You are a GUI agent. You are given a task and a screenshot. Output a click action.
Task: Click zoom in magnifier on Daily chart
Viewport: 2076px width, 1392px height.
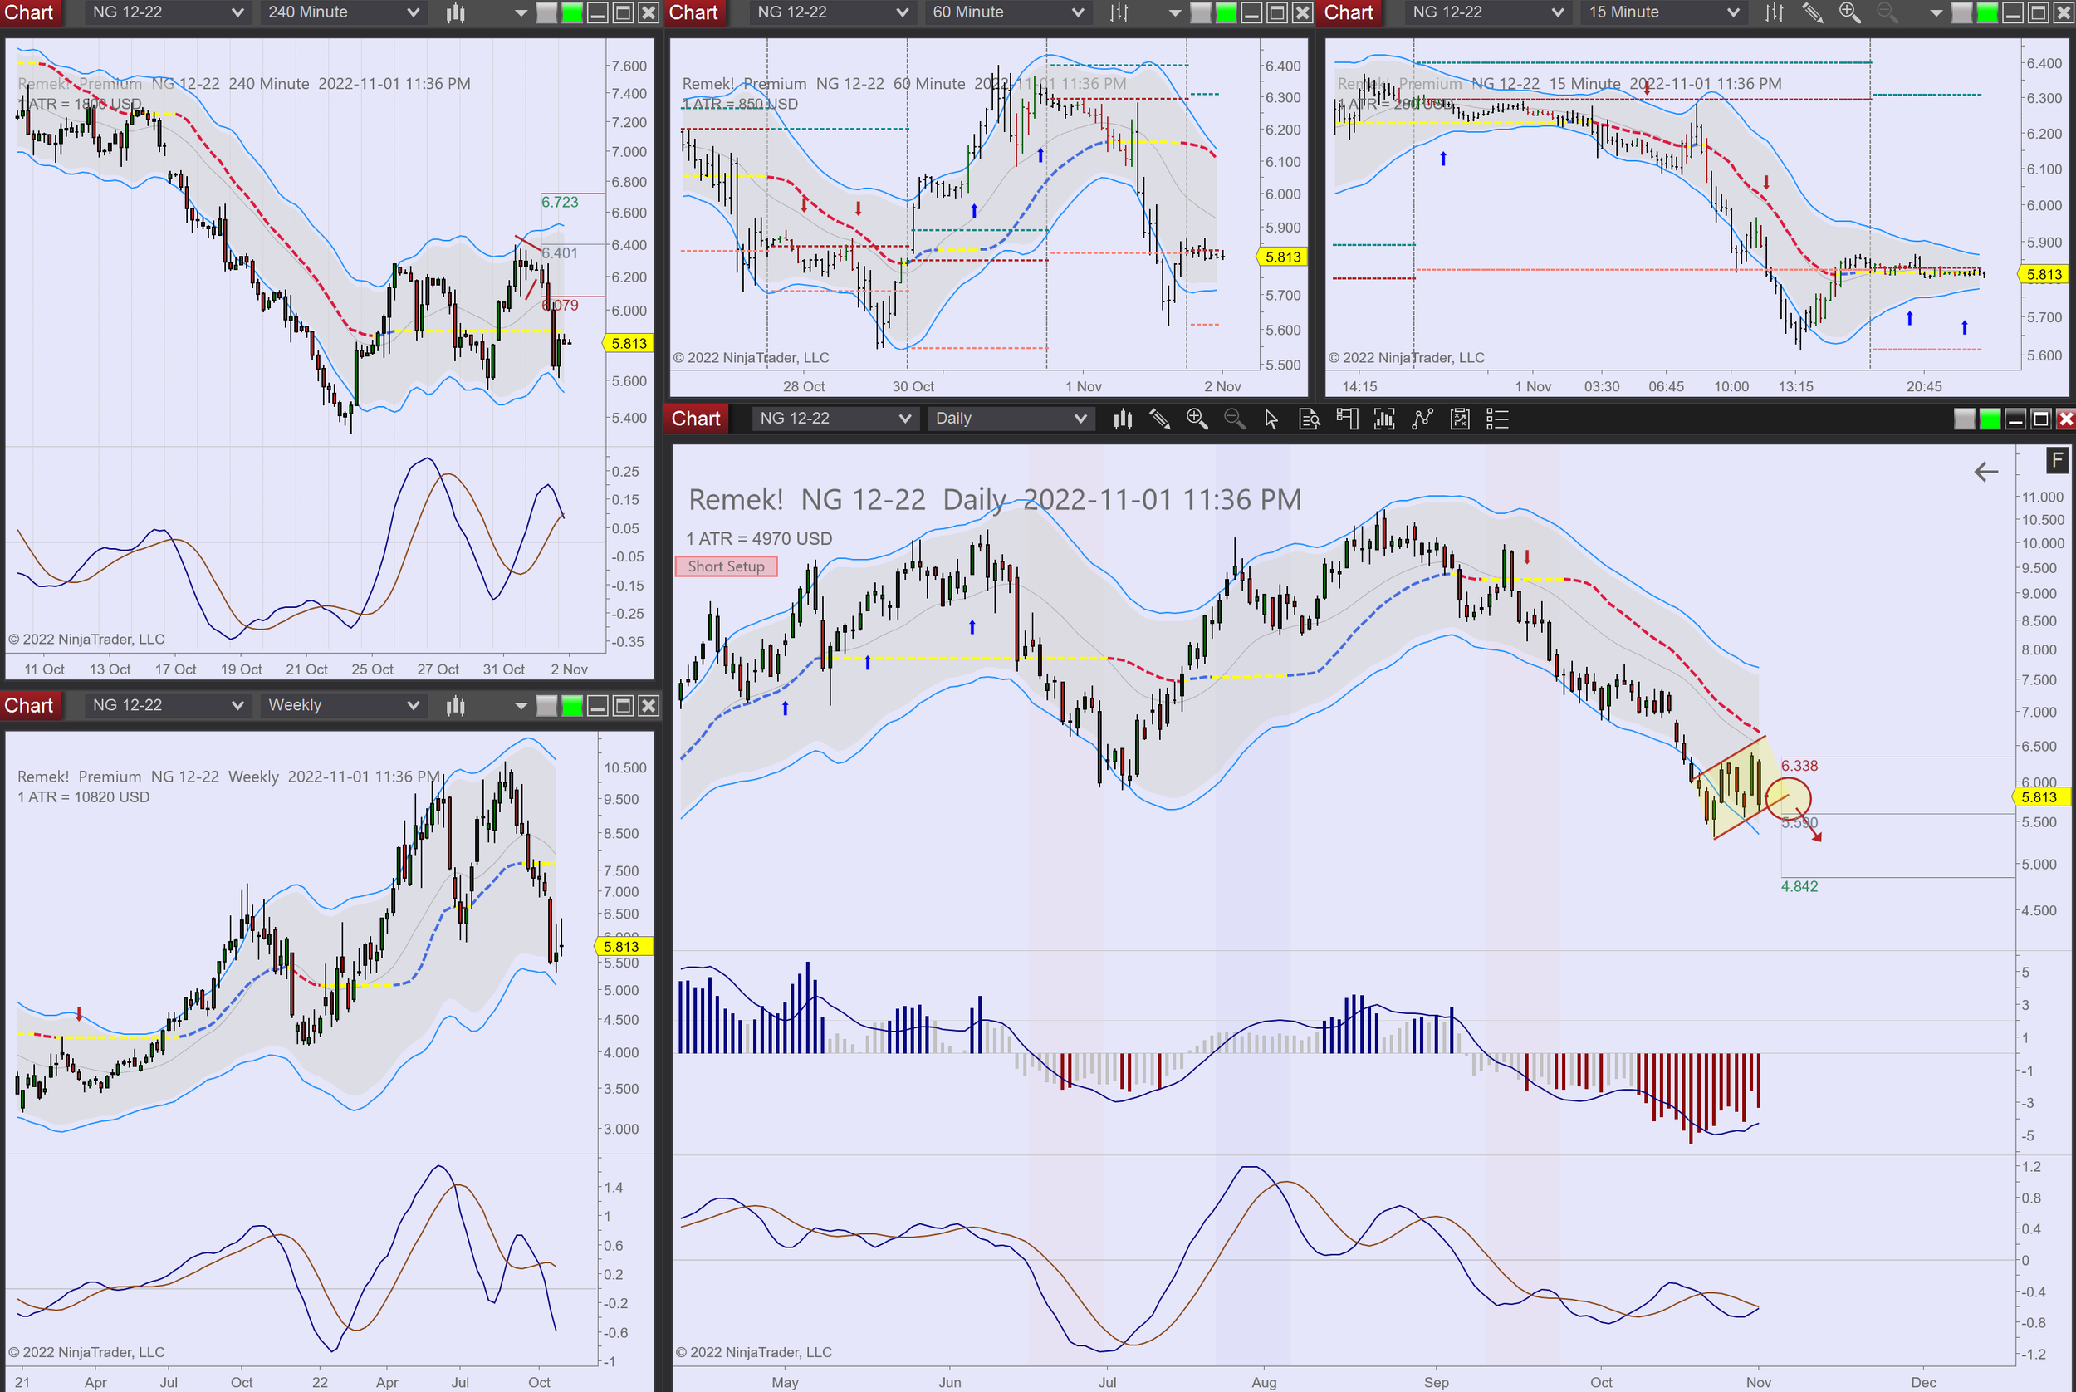[x=1197, y=419]
